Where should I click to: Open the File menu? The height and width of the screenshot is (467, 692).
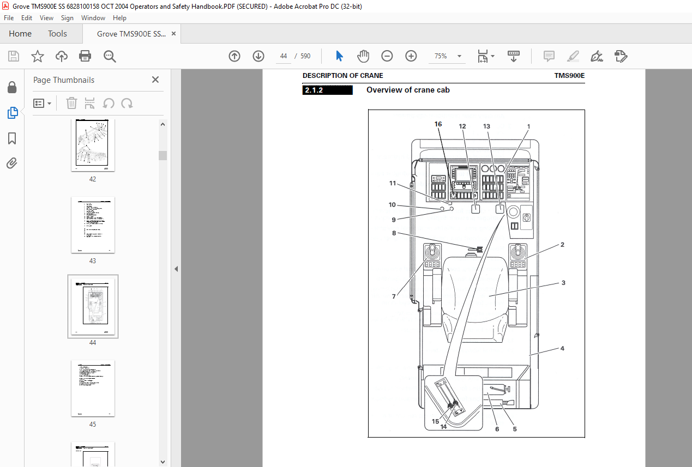click(10, 18)
